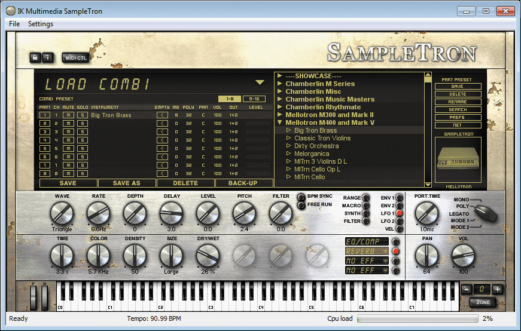Expand the ----SHOWCASE---- folder
Viewport: 521px width, 331px height.
coord(280,76)
